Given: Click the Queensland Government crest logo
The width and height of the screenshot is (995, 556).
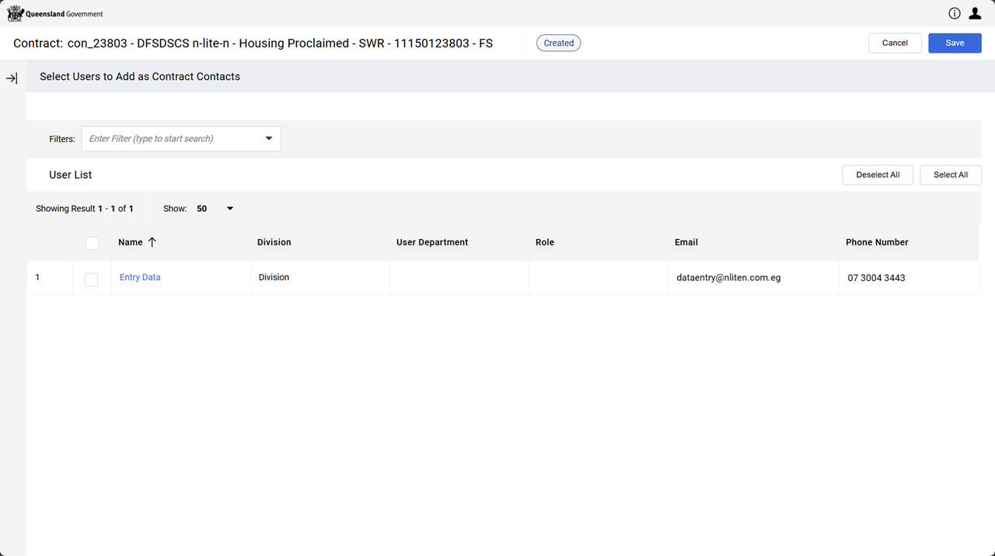Looking at the screenshot, I should coord(15,13).
